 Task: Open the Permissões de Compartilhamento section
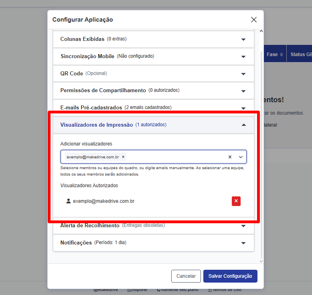click(x=243, y=91)
